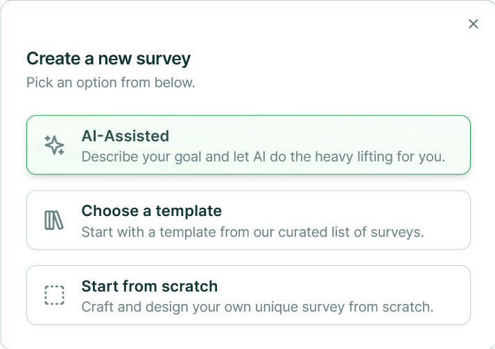Click the AI sparkles icon
The image size is (495, 349).
pyautogui.click(x=54, y=145)
